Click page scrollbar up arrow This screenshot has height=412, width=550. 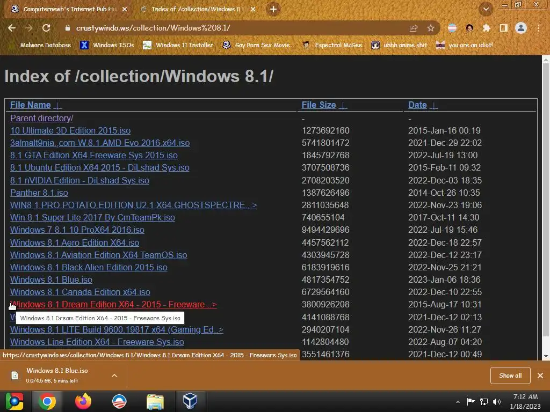(x=546, y=60)
